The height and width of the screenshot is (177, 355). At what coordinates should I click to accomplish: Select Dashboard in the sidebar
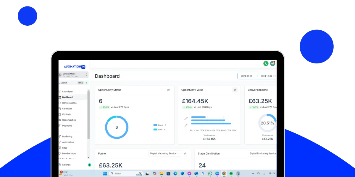coord(68,97)
